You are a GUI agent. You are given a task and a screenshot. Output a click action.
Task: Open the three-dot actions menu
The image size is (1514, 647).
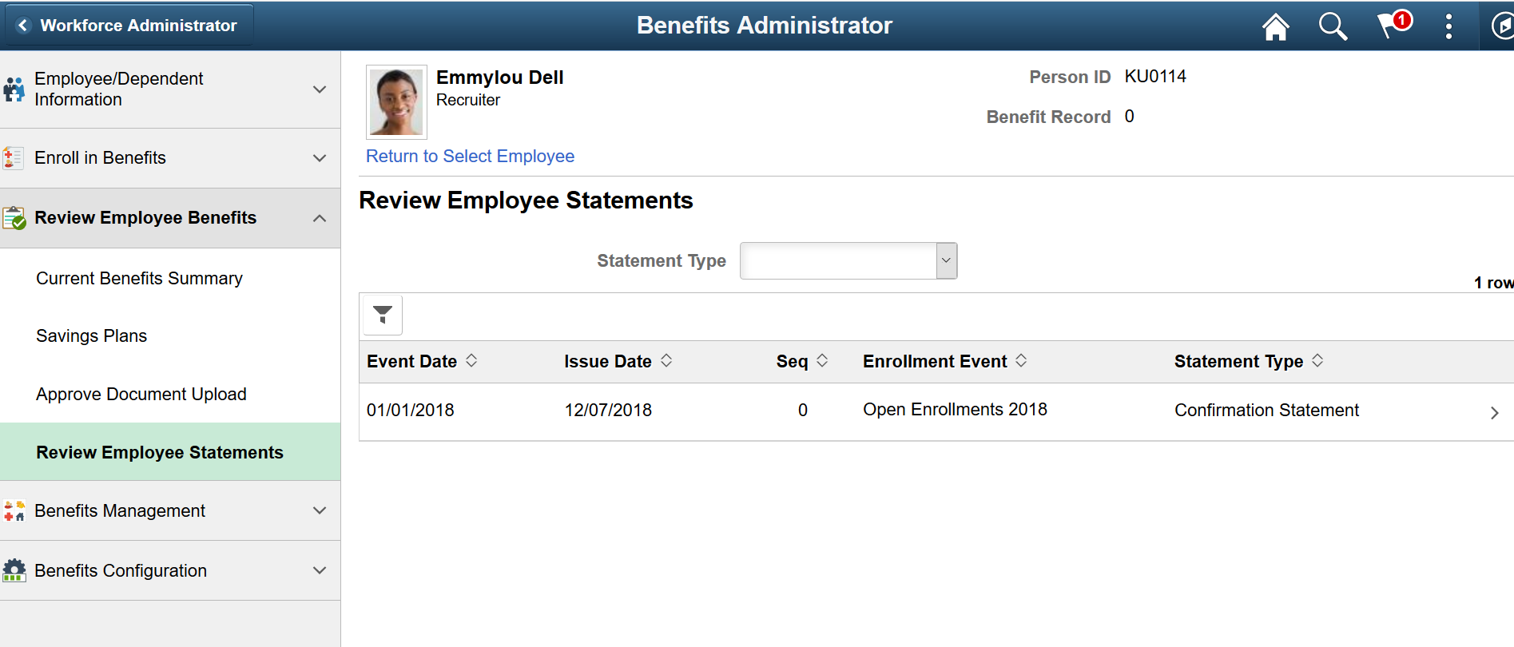pos(1448,26)
